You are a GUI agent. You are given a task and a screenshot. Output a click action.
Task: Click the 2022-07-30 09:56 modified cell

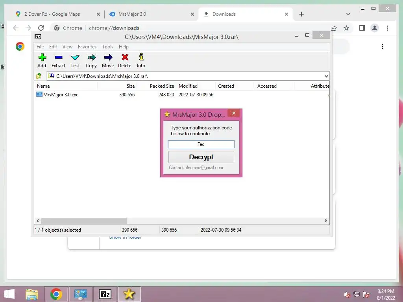(x=196, y=94)
